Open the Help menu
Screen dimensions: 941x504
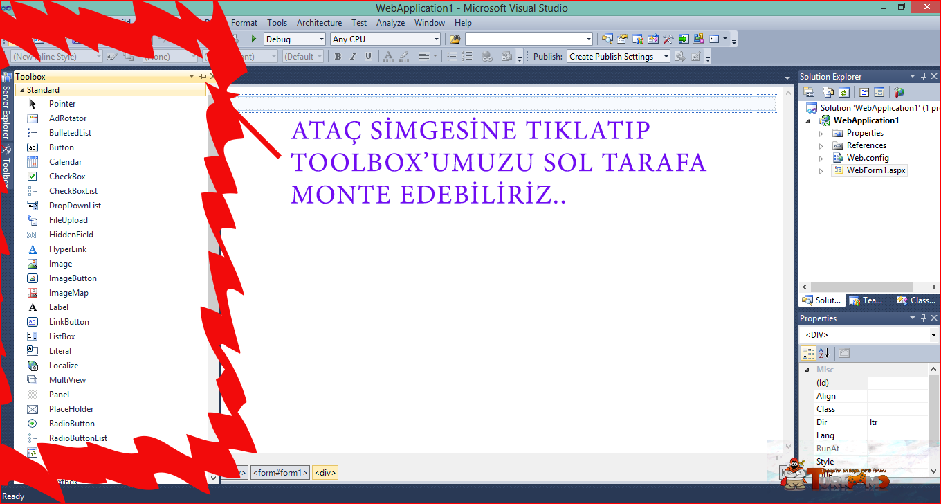point(463,23)
